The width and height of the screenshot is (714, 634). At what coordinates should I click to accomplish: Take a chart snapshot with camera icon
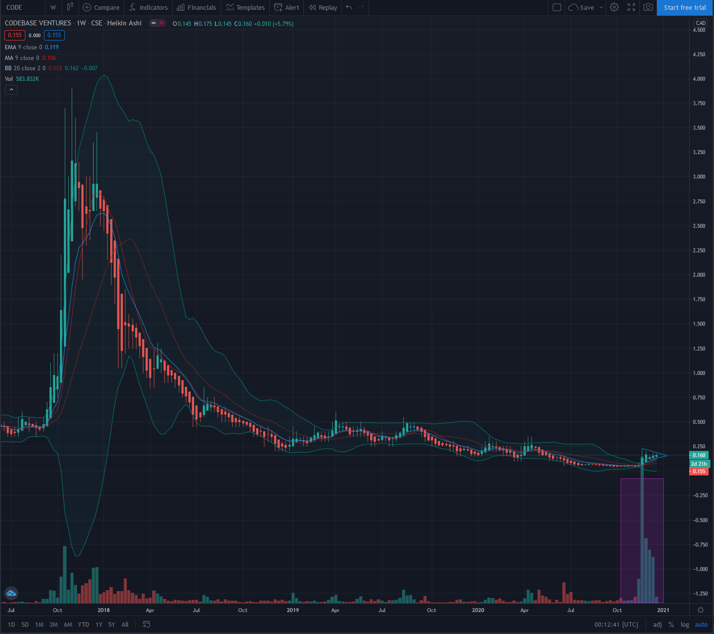648,7
